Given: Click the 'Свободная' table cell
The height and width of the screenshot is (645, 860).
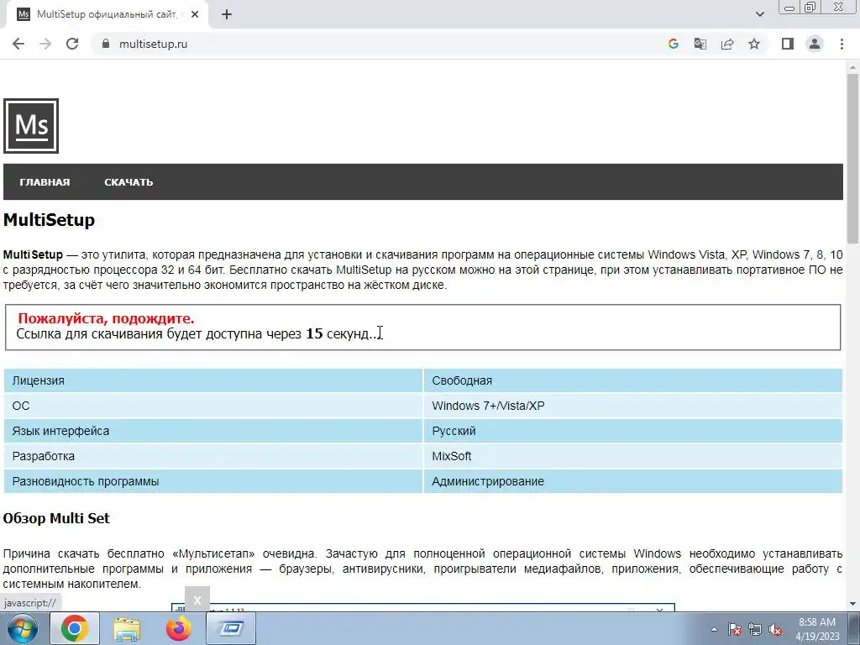Looking at the screenshot, I should coord(633,380).
